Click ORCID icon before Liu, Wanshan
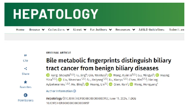The image size is (190, 107). [60, 80]
